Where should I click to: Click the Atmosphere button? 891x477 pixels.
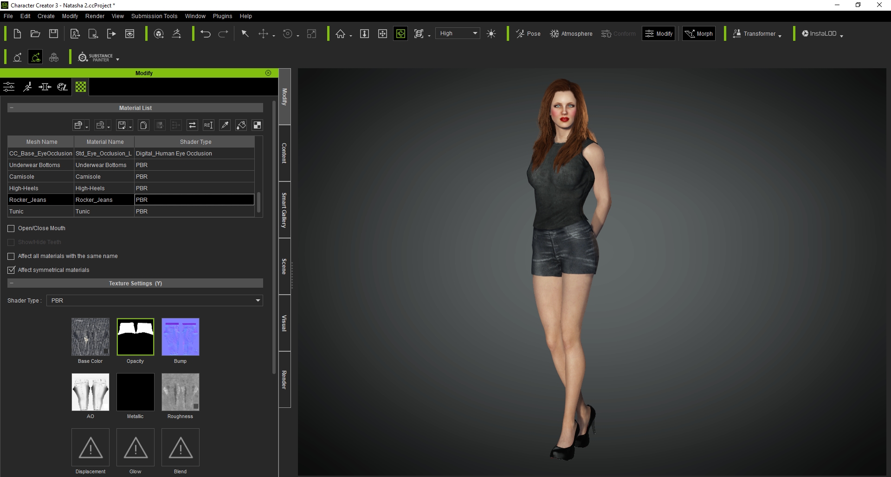pyautogui.click(x=571, y=33)
